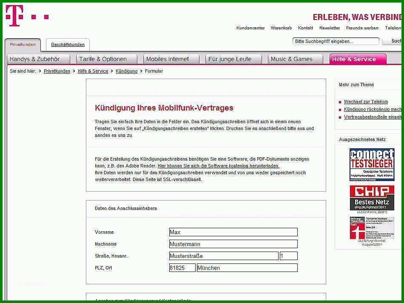
Task: Select the Privatkunden tab
Action: point(23,45)
